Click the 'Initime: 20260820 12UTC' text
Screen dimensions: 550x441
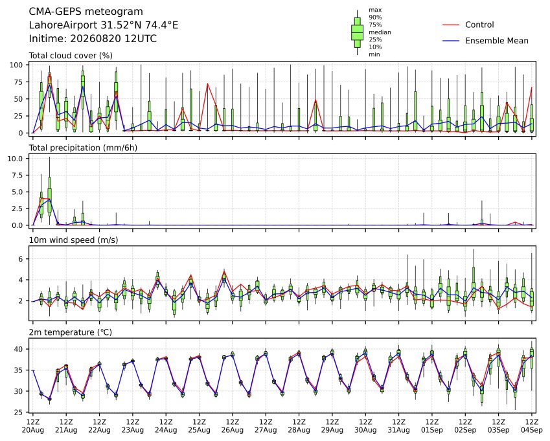click(93, 39)
